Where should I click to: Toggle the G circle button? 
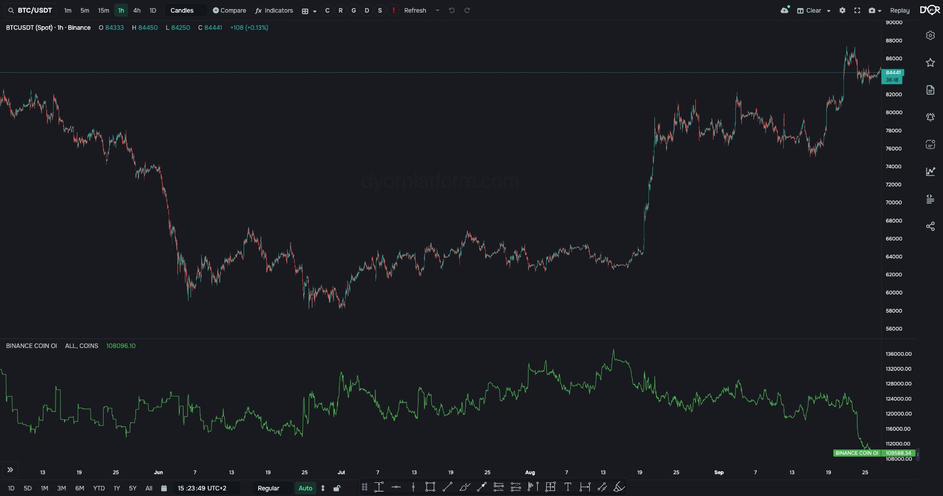[x=354, y=10]
